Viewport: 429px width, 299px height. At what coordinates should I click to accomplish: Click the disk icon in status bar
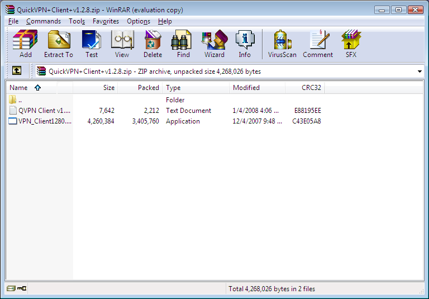pyautogui.click(x=11, y=288)
